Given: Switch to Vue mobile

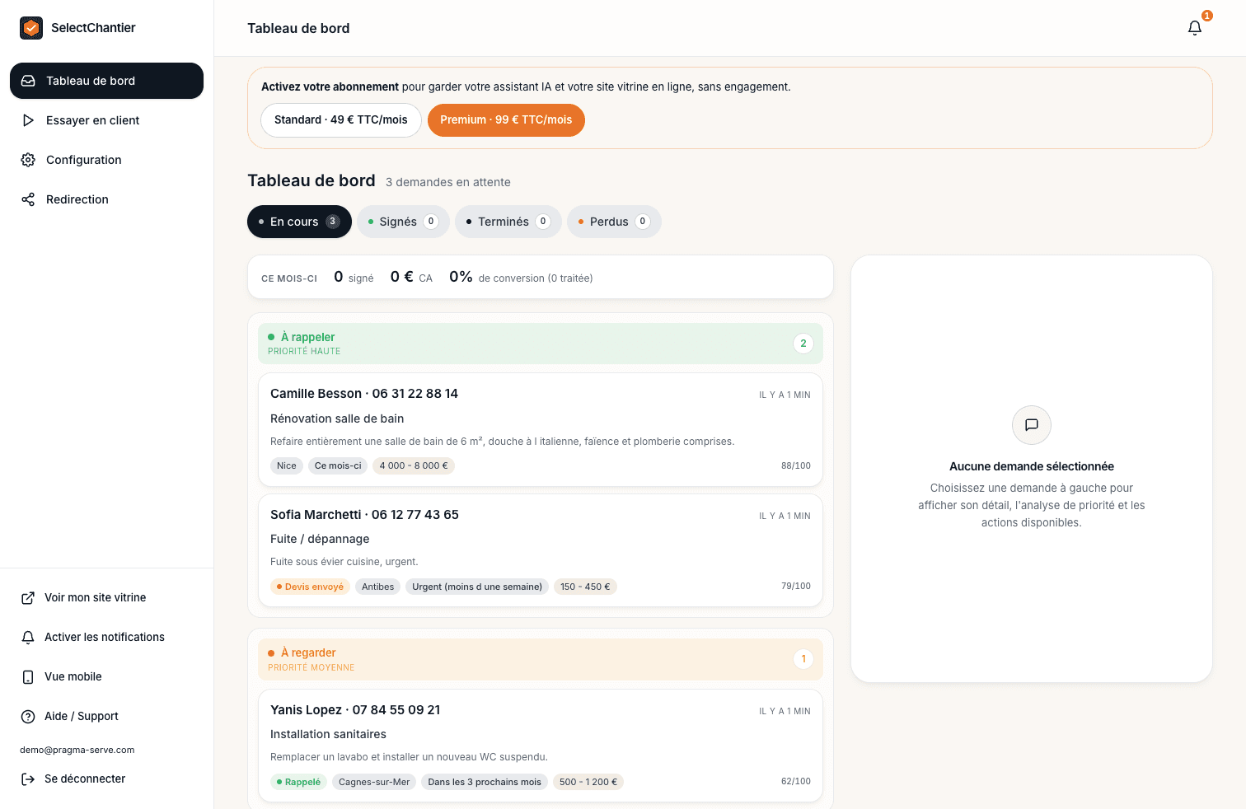Looking at the screenshot, I should pos(106,677).
